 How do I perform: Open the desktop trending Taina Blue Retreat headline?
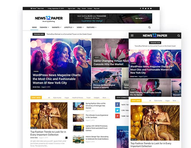(x=69, y=34)
